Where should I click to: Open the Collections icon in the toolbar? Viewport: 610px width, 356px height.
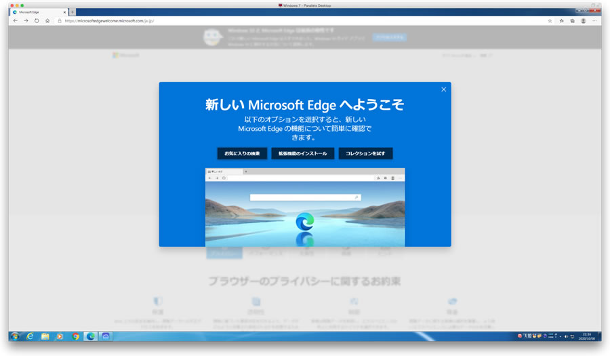tap(572, 21)
